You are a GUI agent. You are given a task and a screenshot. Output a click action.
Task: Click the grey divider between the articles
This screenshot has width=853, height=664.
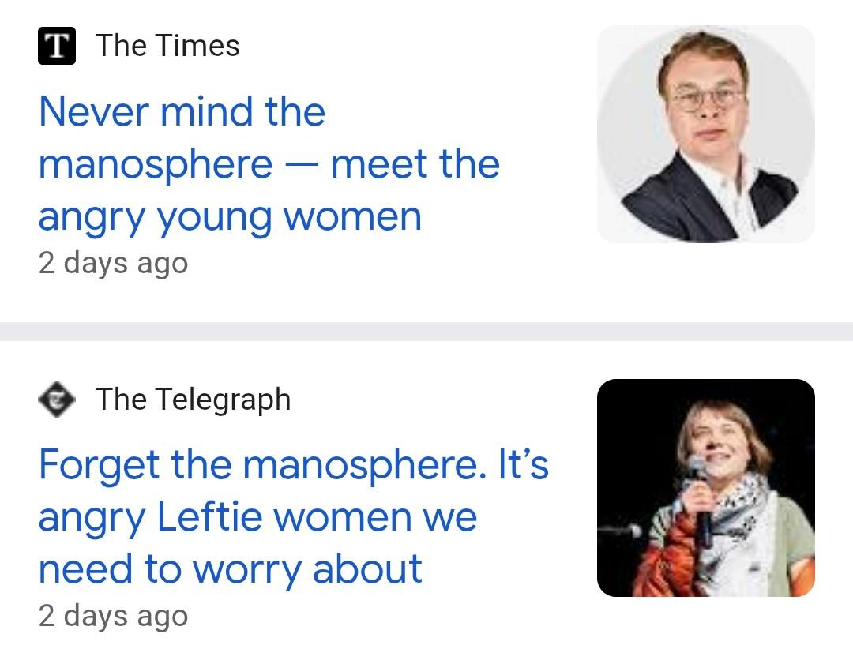[x=426, y=332]
